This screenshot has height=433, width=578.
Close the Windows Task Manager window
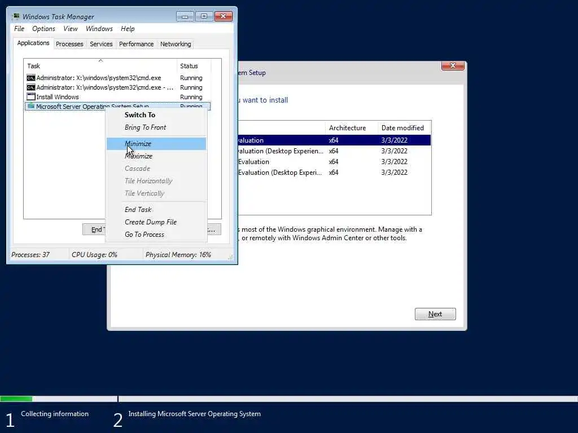(x=223, y=16)
